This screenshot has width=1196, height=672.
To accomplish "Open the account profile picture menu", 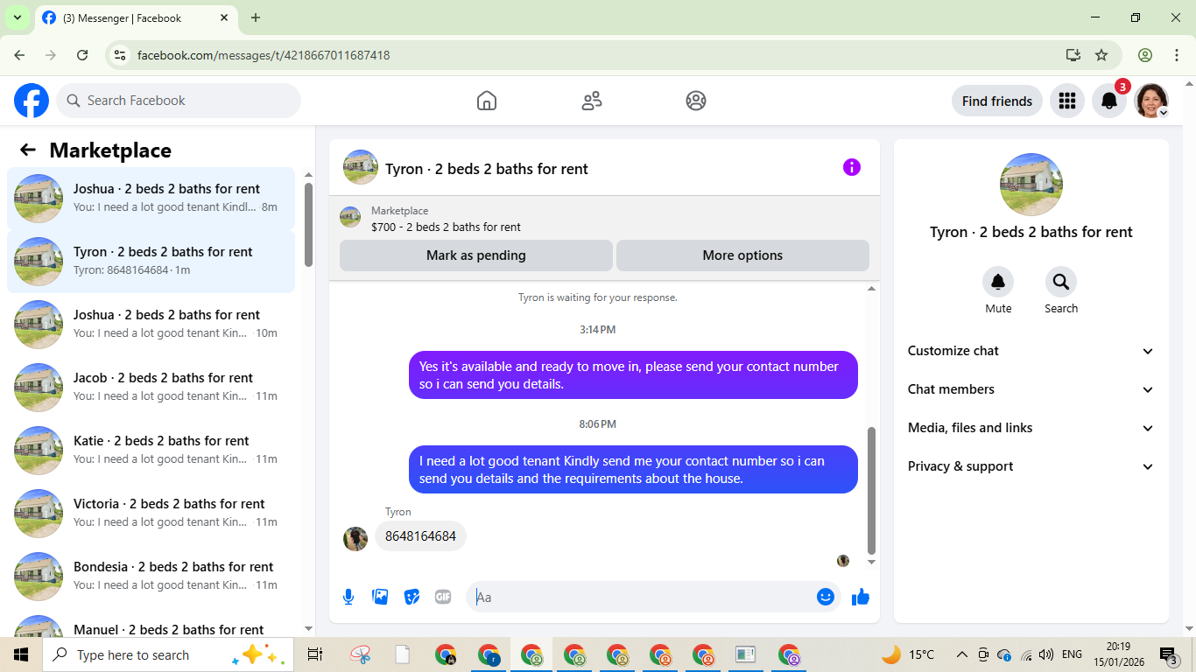I will tap(1151, 101).
